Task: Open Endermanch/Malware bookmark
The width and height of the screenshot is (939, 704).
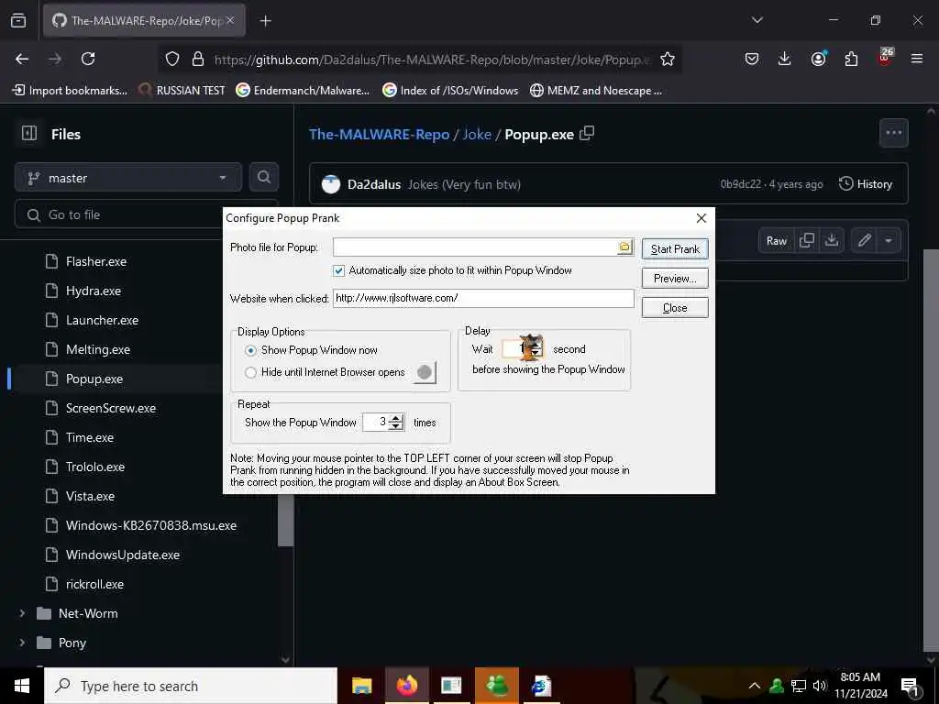Action: [303, 91]
